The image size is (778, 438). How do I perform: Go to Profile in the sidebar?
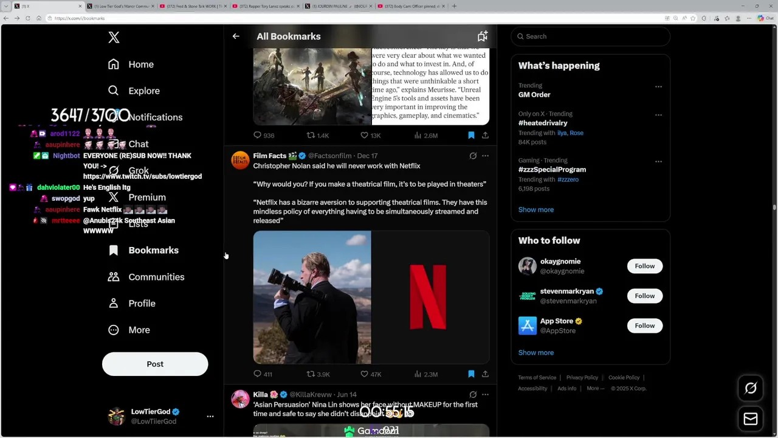tap(131, 303)
